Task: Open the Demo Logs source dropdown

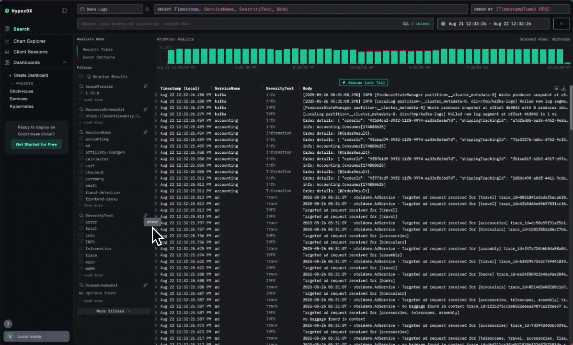Action: tap(109, 9)
